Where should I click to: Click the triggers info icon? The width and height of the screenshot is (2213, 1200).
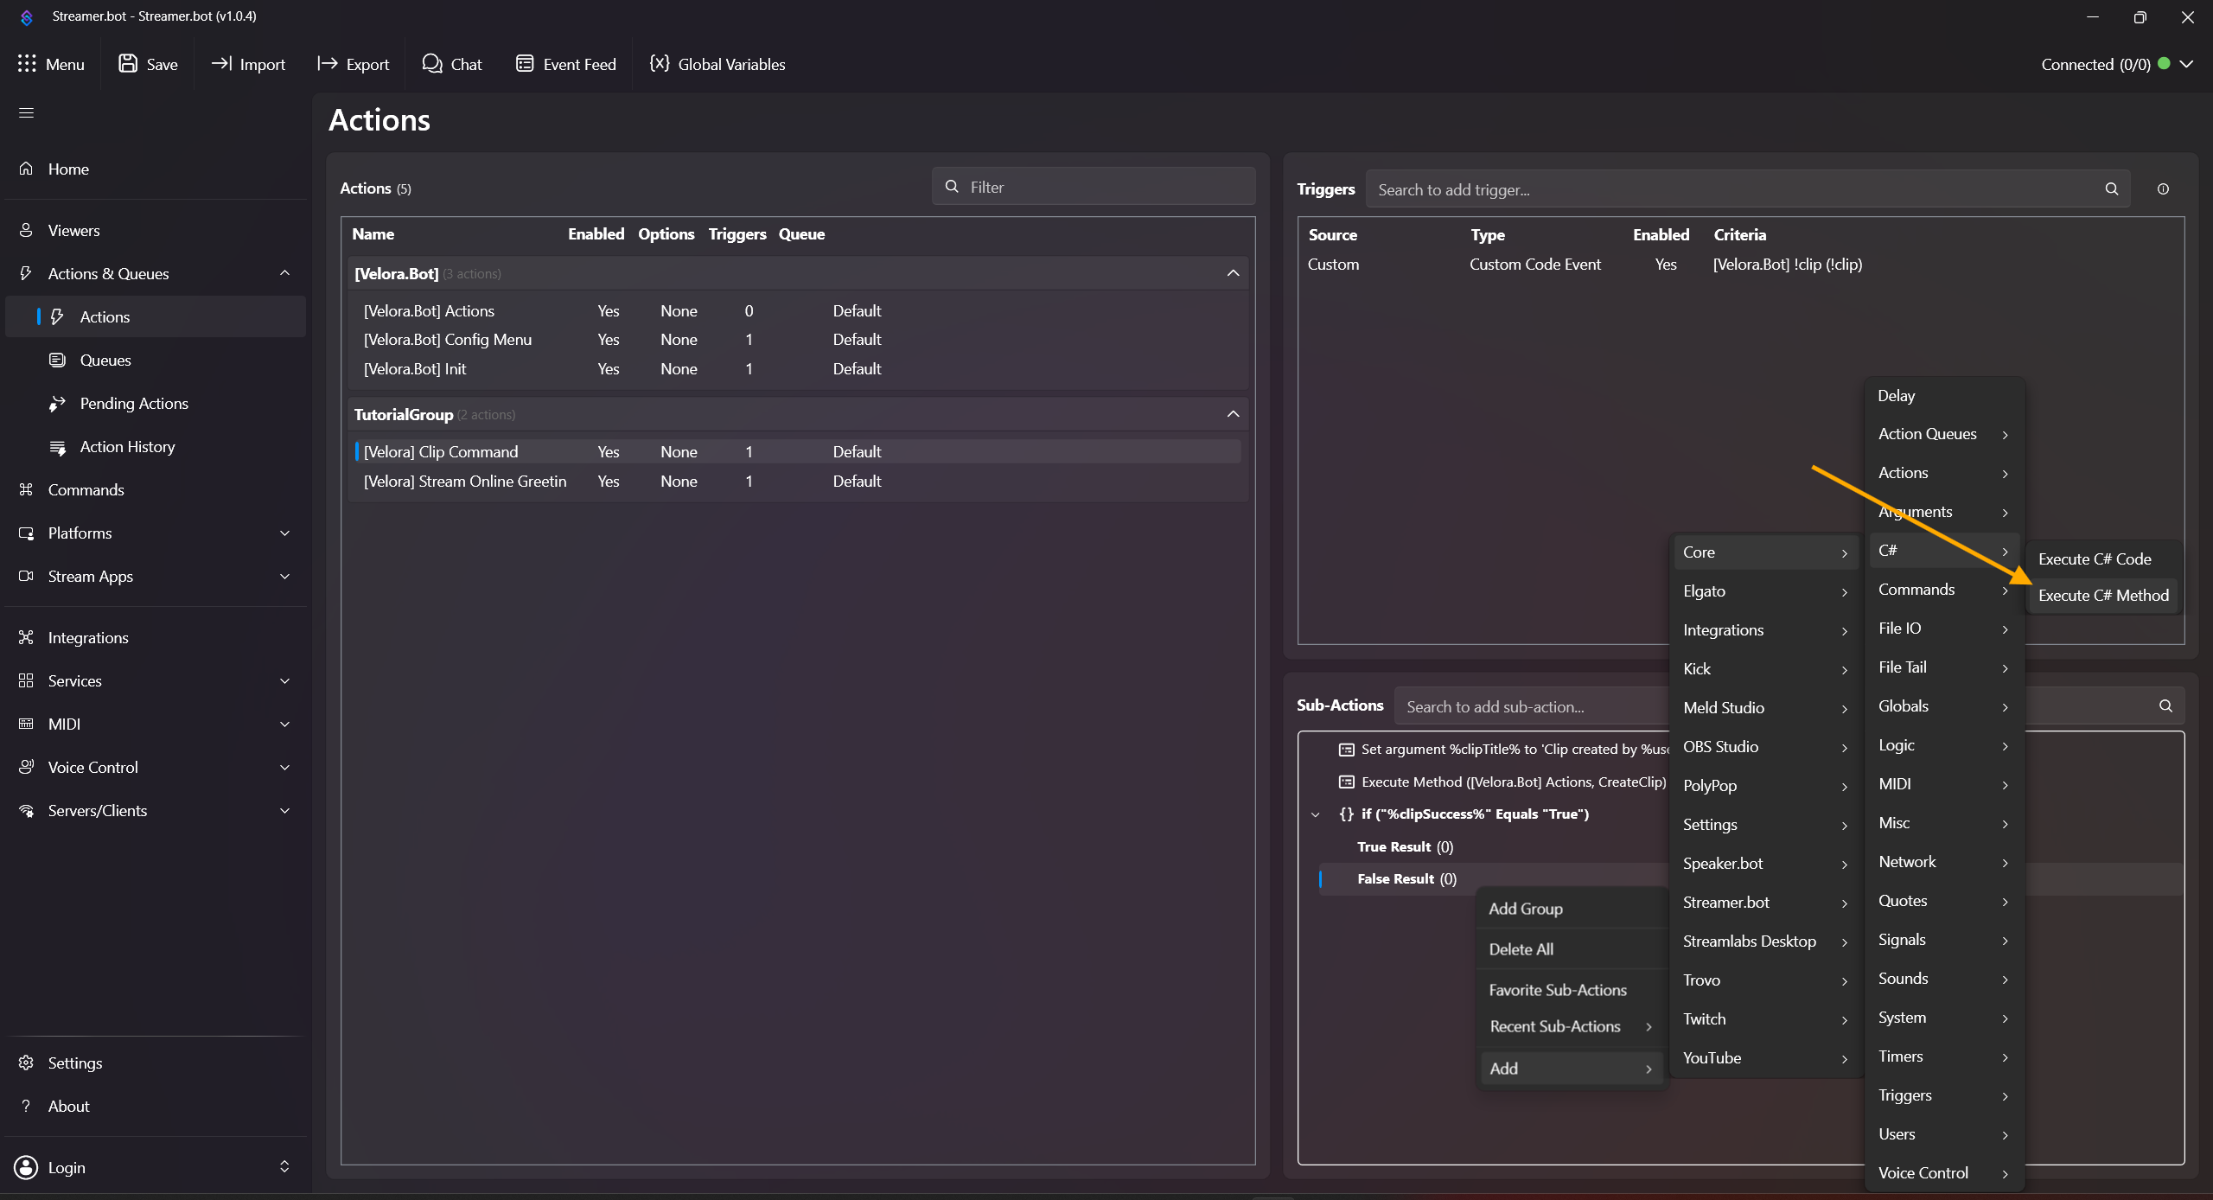(x=2163, y=189)
